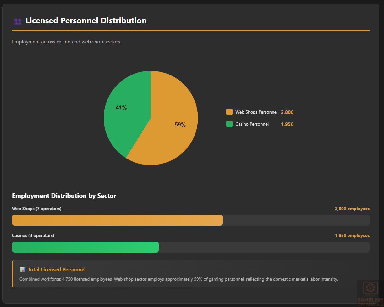
Task: Click the 1,950 legend value
Action: click(287, 124)
